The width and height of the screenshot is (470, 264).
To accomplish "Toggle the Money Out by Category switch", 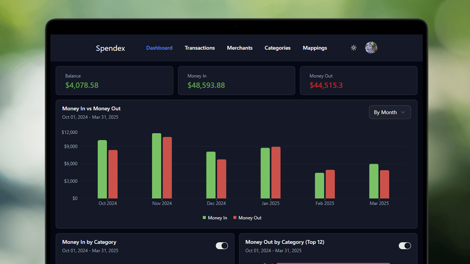I will [405, 246].
